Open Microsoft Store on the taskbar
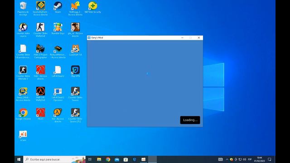 click(x=126, y=159)
